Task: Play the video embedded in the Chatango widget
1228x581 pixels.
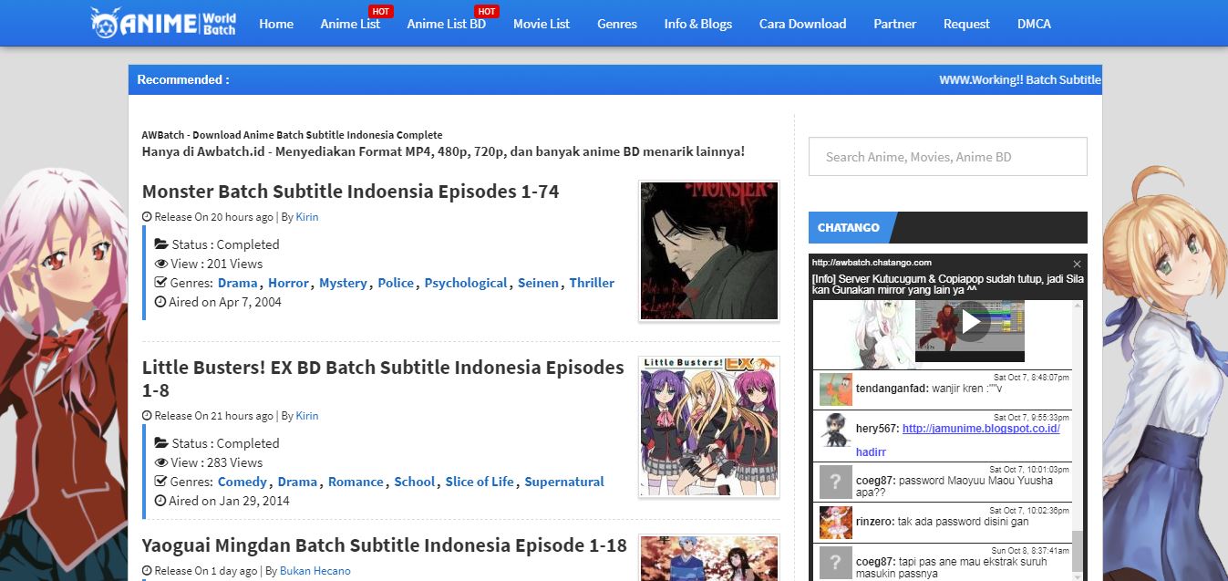Action: [972, 321]
